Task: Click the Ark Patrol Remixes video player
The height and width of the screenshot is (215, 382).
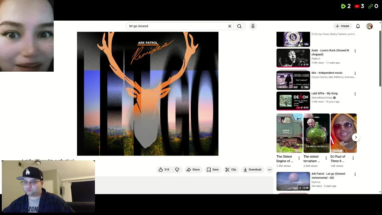Action: [x=148, y=94]
